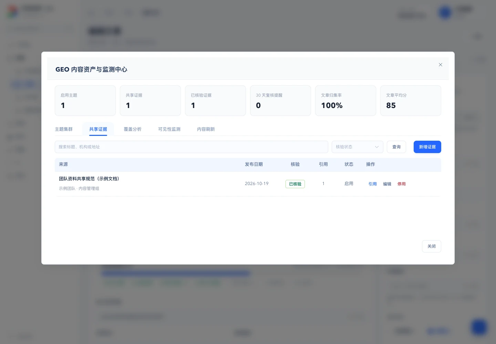
Task: Click 编辑 for 团队资料共享规范
Action: point(387,184)
